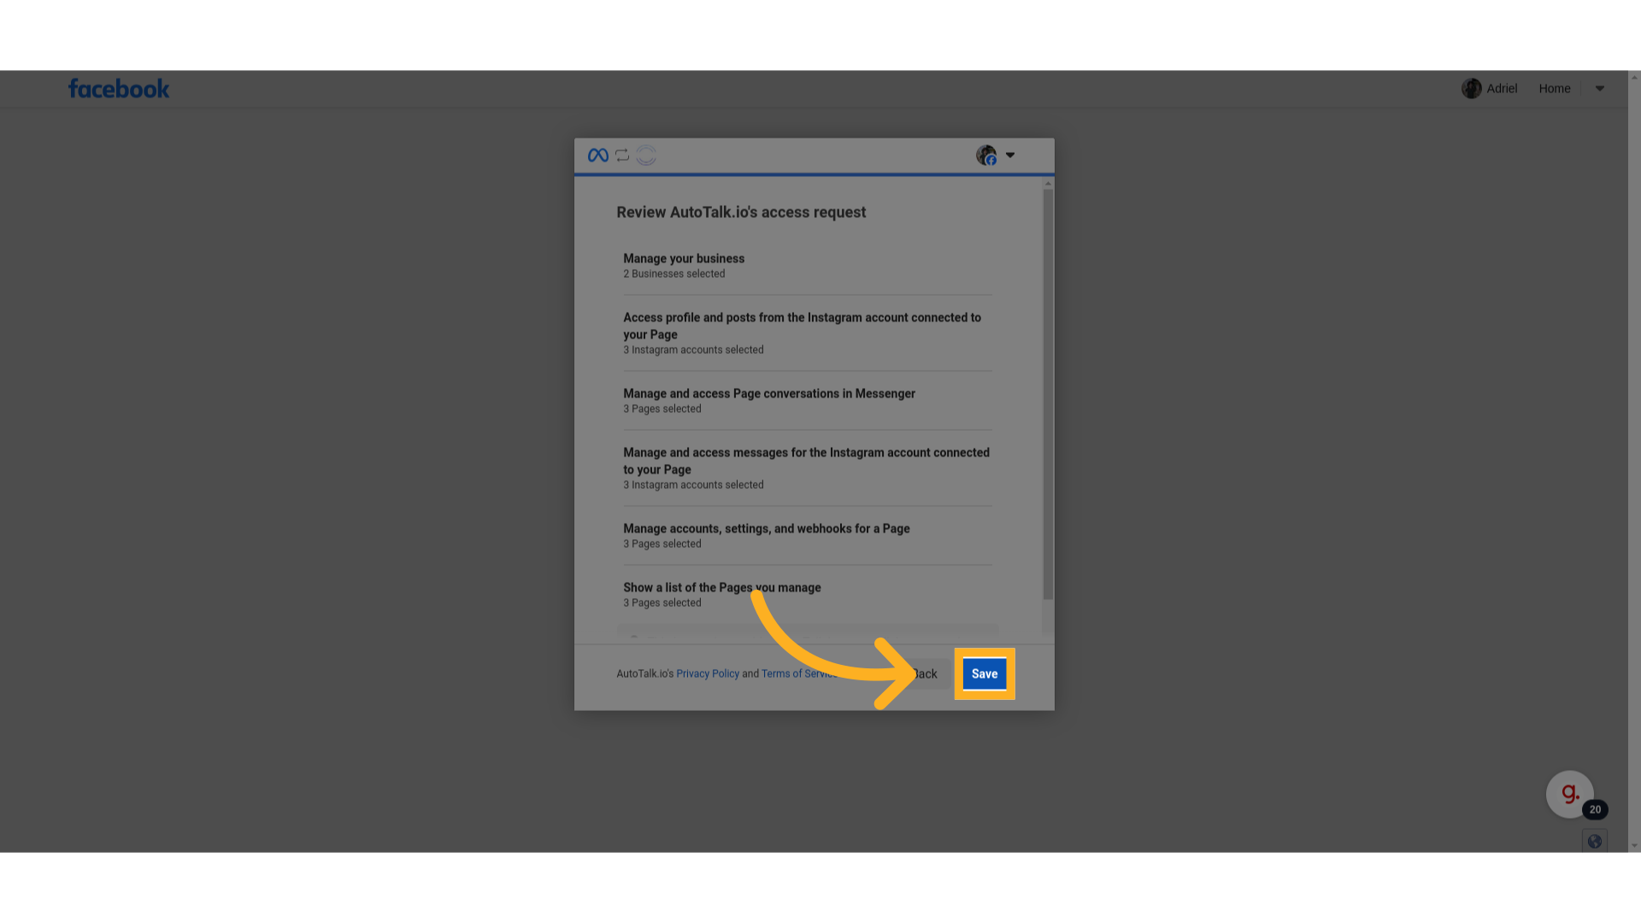Screen dimensions: 1641x923
Task: Click the page scrollbar up arrow
Action: point(1634,78)
